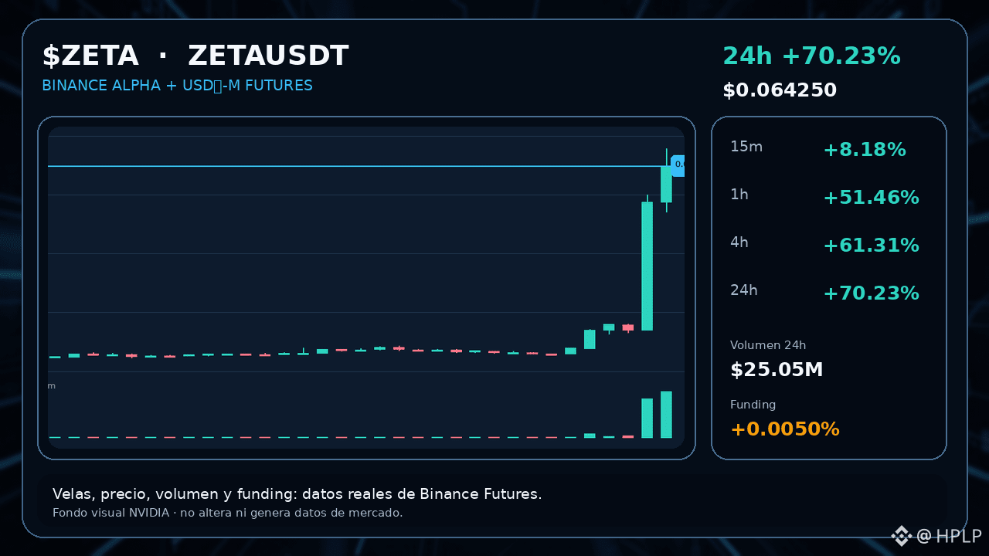The height and width of the screenshot is (556, 989).
Task: Click the 24h +70.23% header value
Action: 811,56
